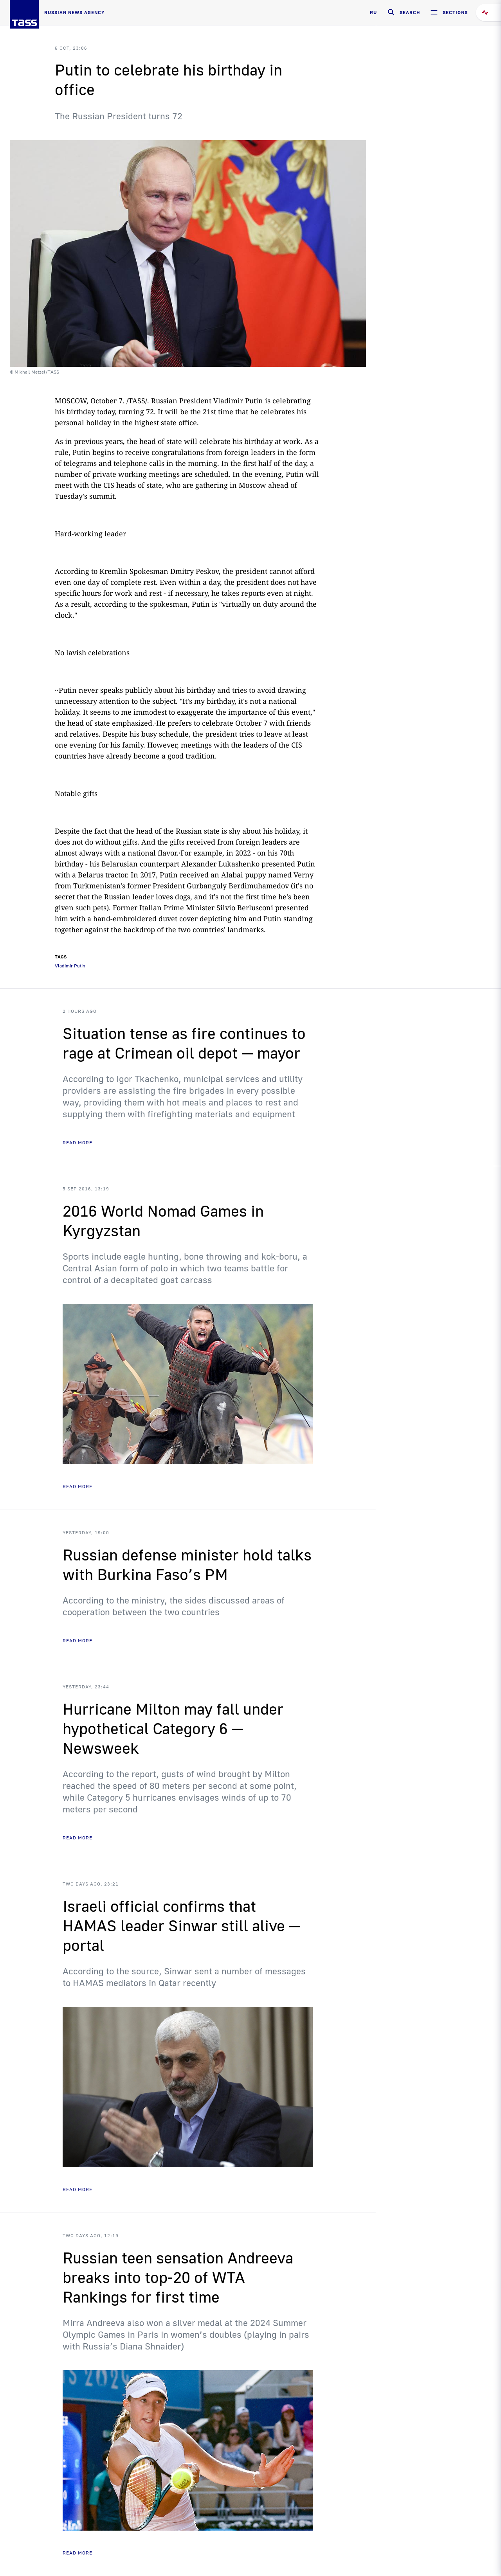Open the Vladimir Putin tag link
Viewport: 501px width, 2576px height.
click(x=70, y=966)
